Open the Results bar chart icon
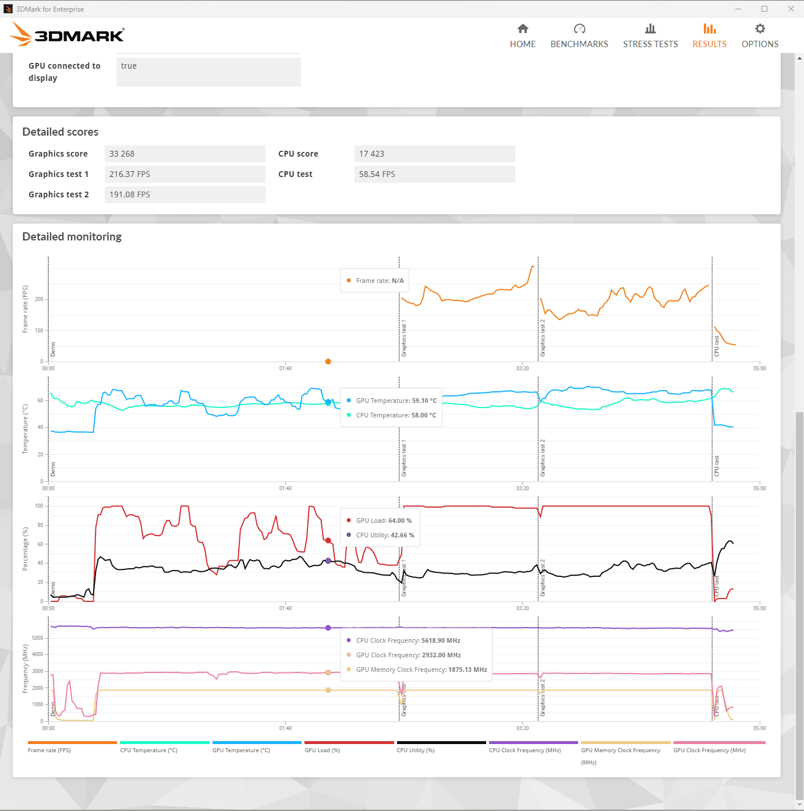Screen dimensions: 804x811 710,29
